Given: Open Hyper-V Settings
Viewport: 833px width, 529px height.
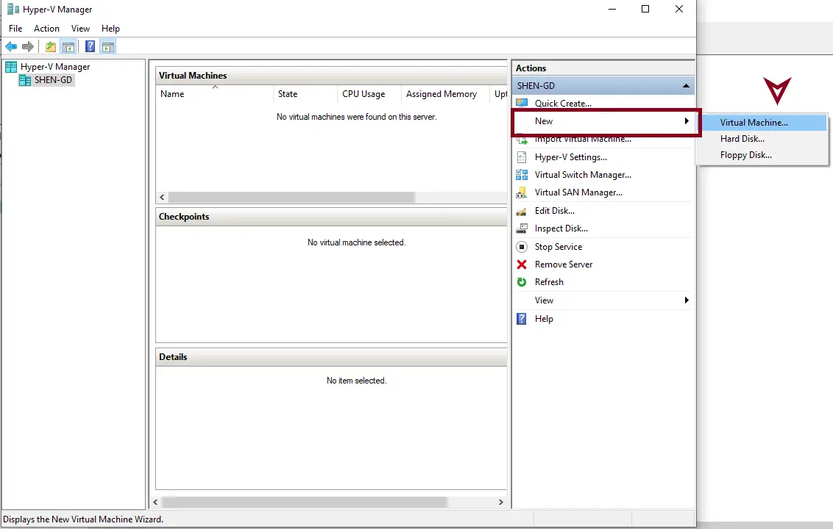Looking at the screenshot, I should coord(570,157).
